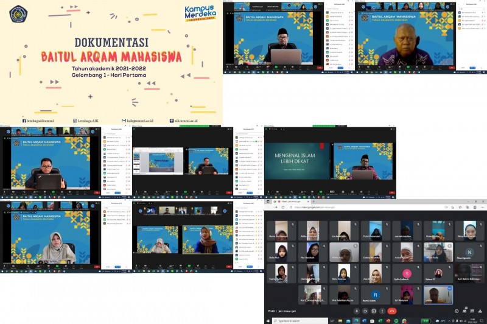Image resolution: width=487 pixels, height=324 pixels.
Task: Click the Type here to search box
Action: point(300,321)
